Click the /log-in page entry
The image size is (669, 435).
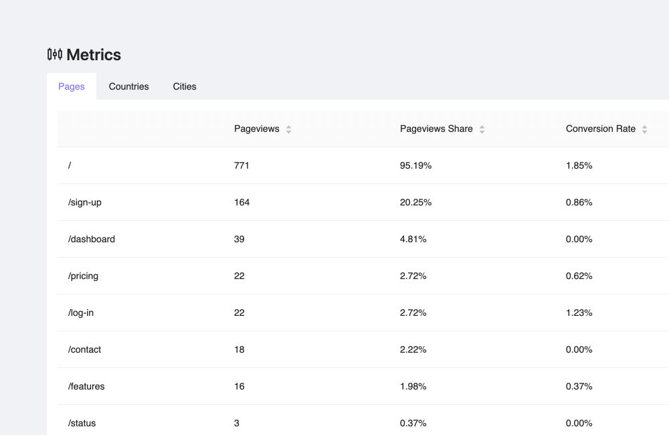coord(81,313)
